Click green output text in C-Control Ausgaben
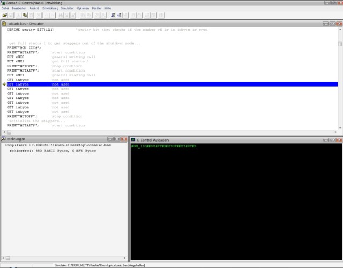The width and height of the screenshot is (343, 268). coord(164,146)
